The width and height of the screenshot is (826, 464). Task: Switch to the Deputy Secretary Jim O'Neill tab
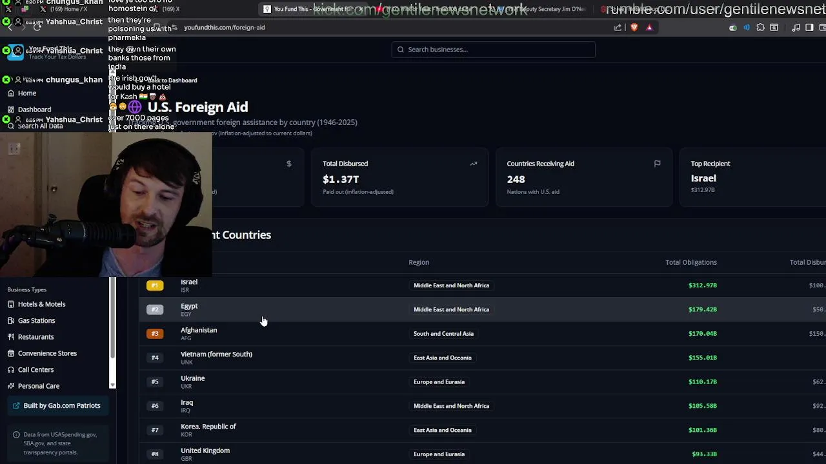(542, 9)
